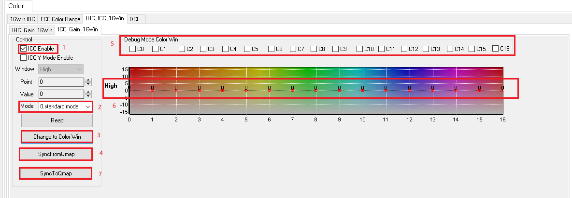Check the C10 debug color window
572x198 pixels.
tap(360, 49)
